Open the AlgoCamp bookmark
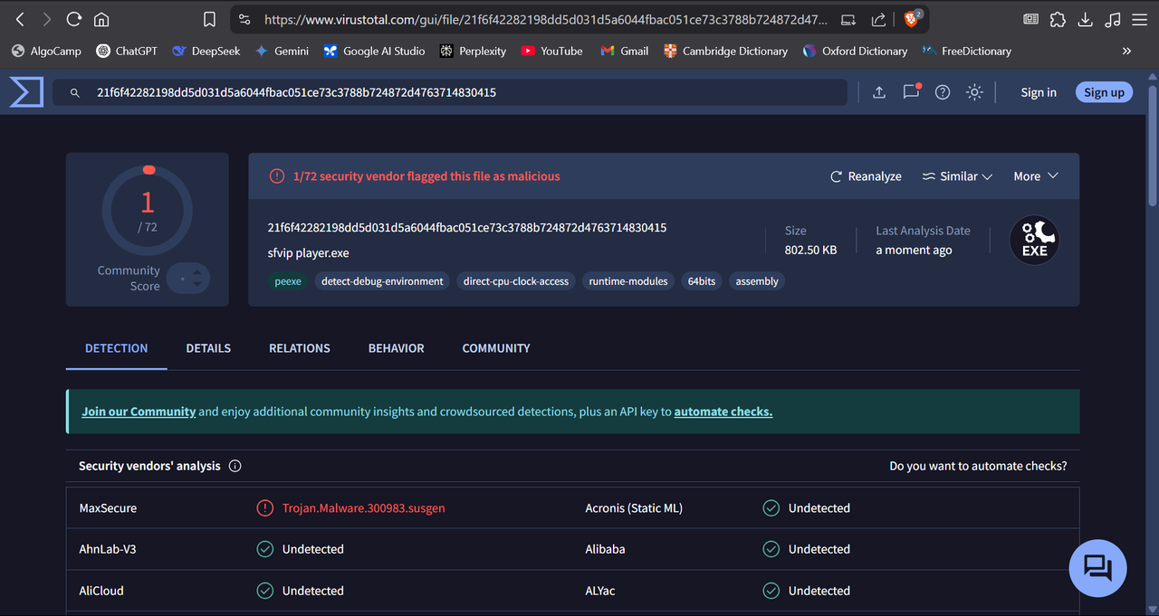Screen dimensions: 1159x616 click(46, 52)
